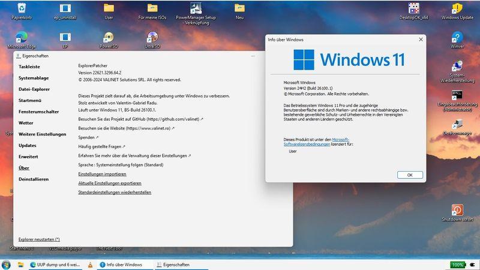This screenshot has height=270, width=480.
Task: Launch the UltraISO desktop shortcut
Action: point(152,40)
